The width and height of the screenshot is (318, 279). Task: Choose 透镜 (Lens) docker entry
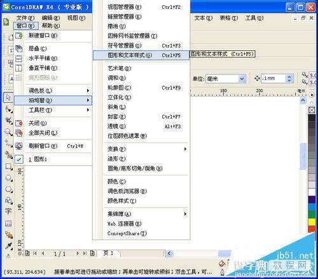(x=141, y=126)
